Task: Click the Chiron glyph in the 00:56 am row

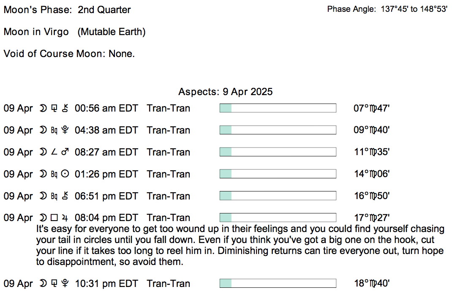Action: [x=65, y=108]
